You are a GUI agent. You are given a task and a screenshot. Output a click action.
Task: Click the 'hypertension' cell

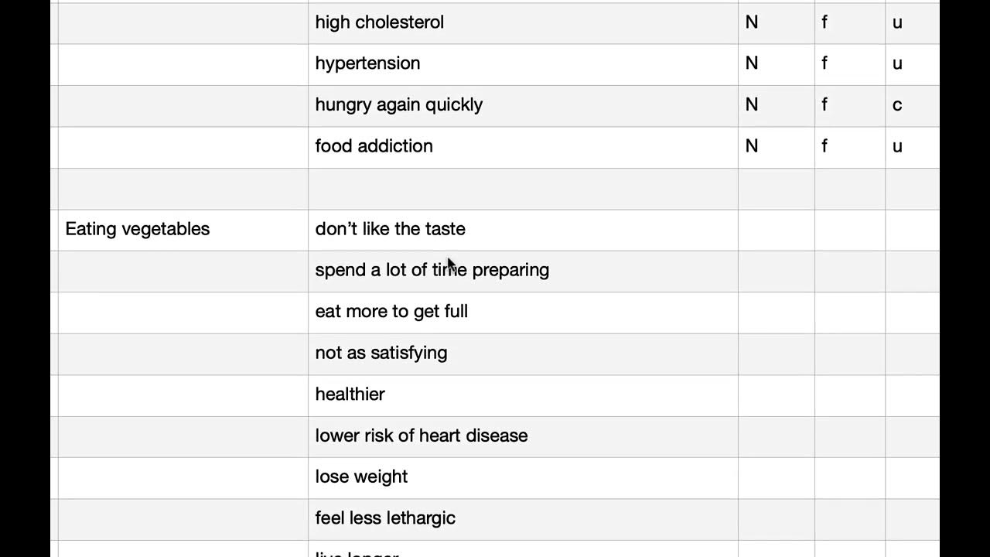click(367, 63)
